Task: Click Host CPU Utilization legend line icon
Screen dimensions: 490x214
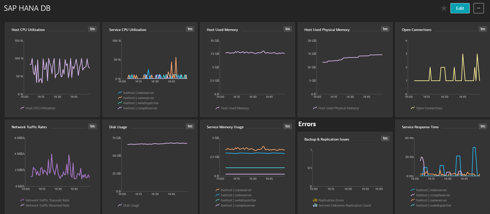Action: coord(22,108)
